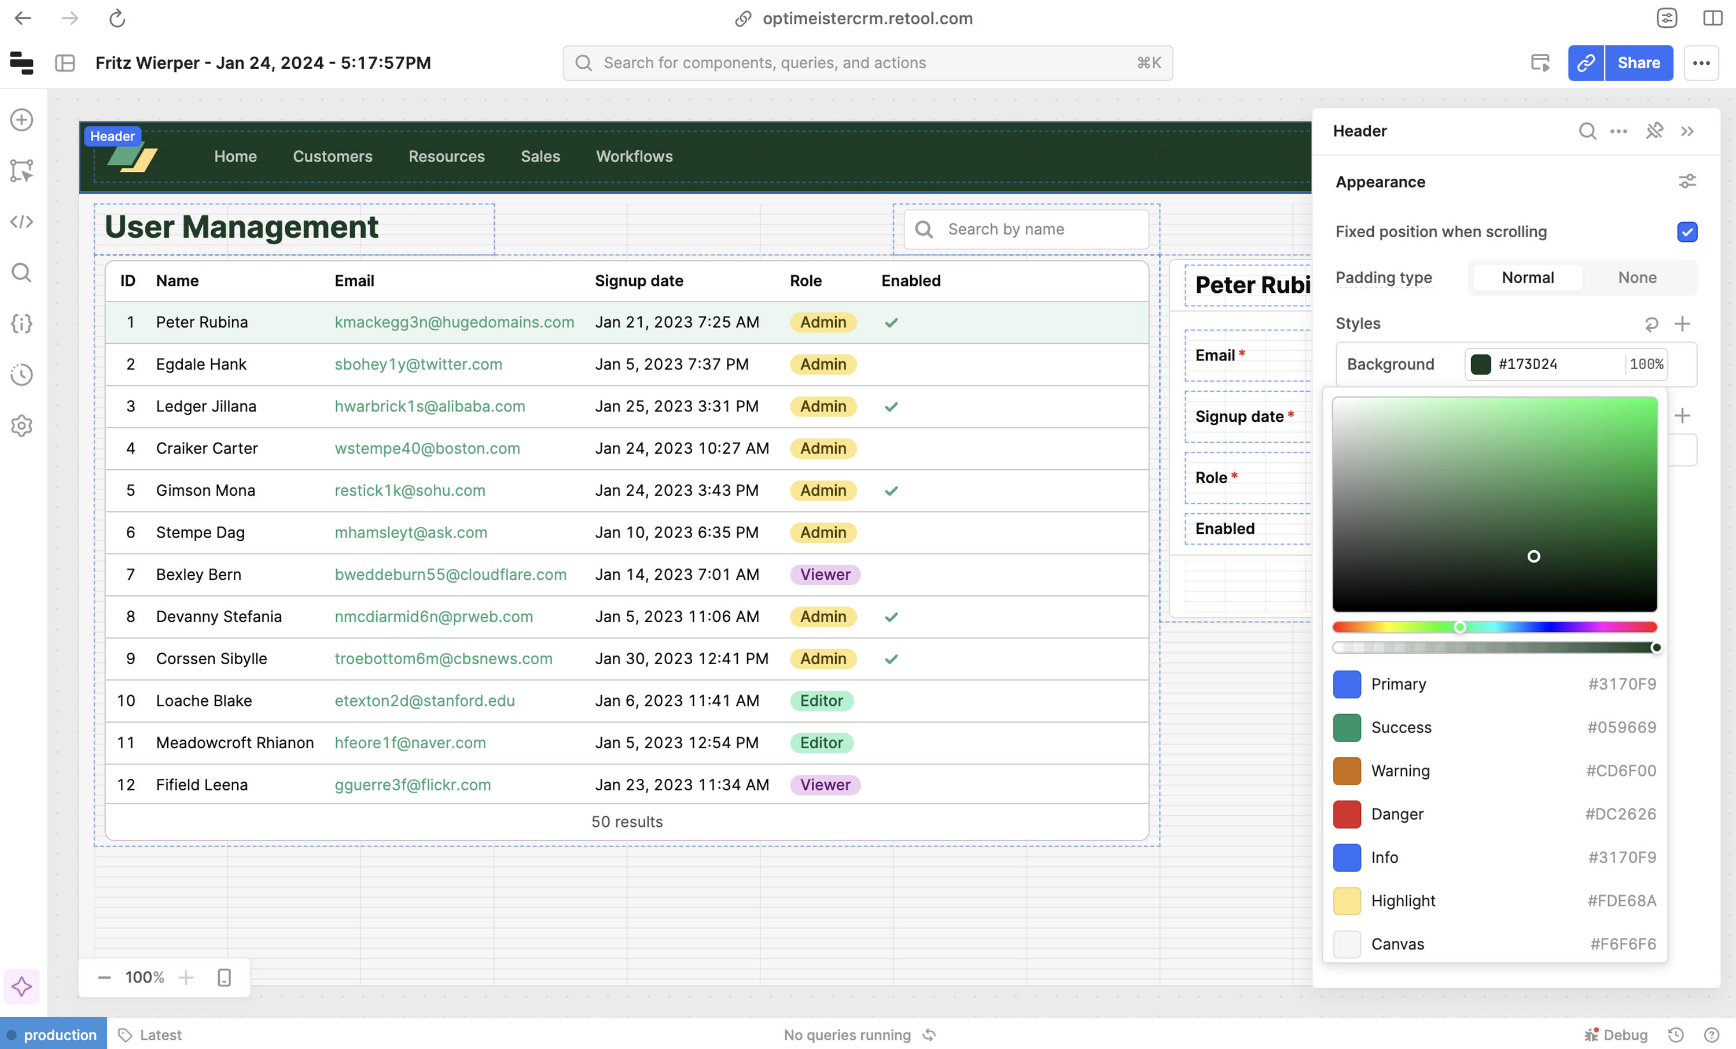Open the State inspector braces icon
This screenshot has width=1736, height=1049.
point(22,323)
